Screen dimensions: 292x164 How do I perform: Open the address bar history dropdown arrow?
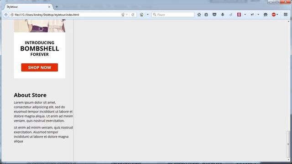[x=127, y=15]
